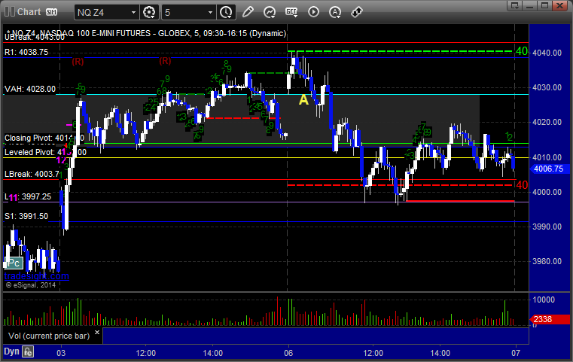
Task: Click the Pc marker on chart
Action: coord(14,263)
